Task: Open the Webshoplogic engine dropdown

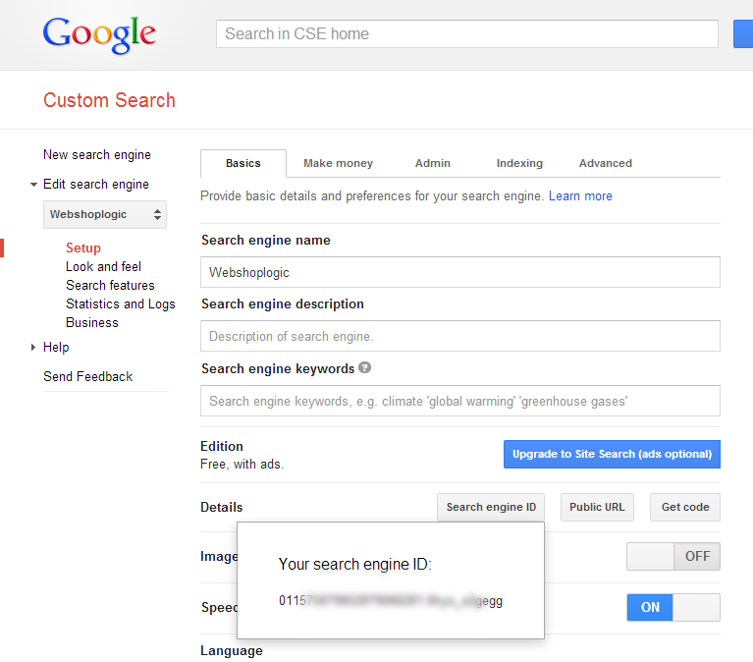Action: pyautogui.click(x=105, y=214)
